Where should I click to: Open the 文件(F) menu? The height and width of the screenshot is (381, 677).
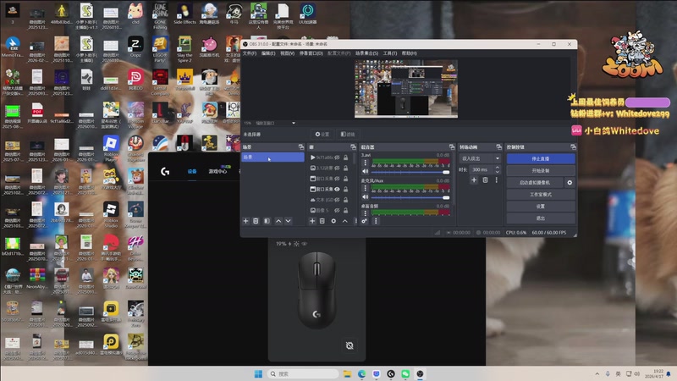[249, 52]
